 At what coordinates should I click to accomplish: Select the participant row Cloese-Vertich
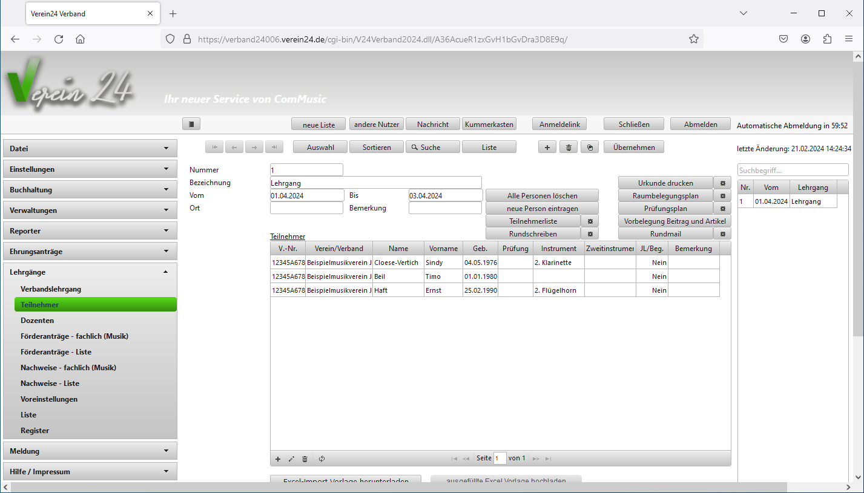point(495,263)
